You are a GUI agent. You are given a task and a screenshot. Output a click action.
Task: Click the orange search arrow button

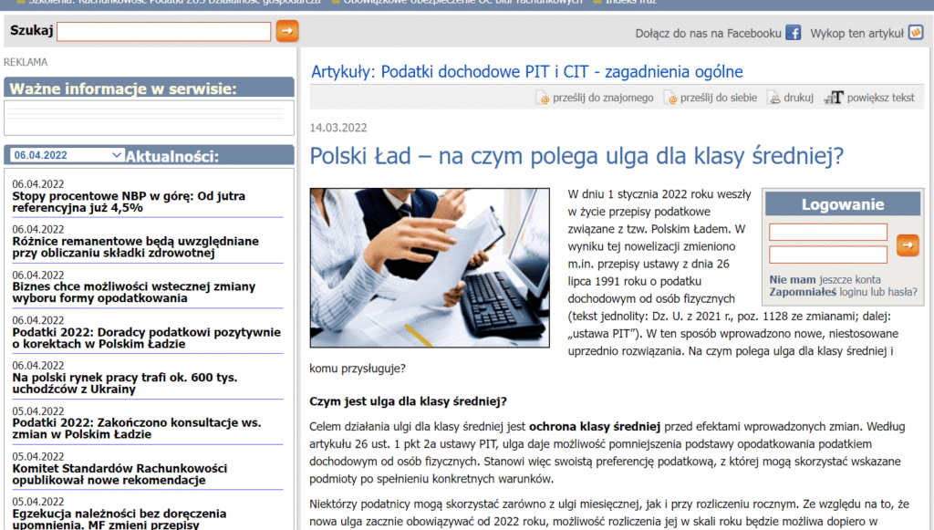pyautogui.click(x=286, y=32)
